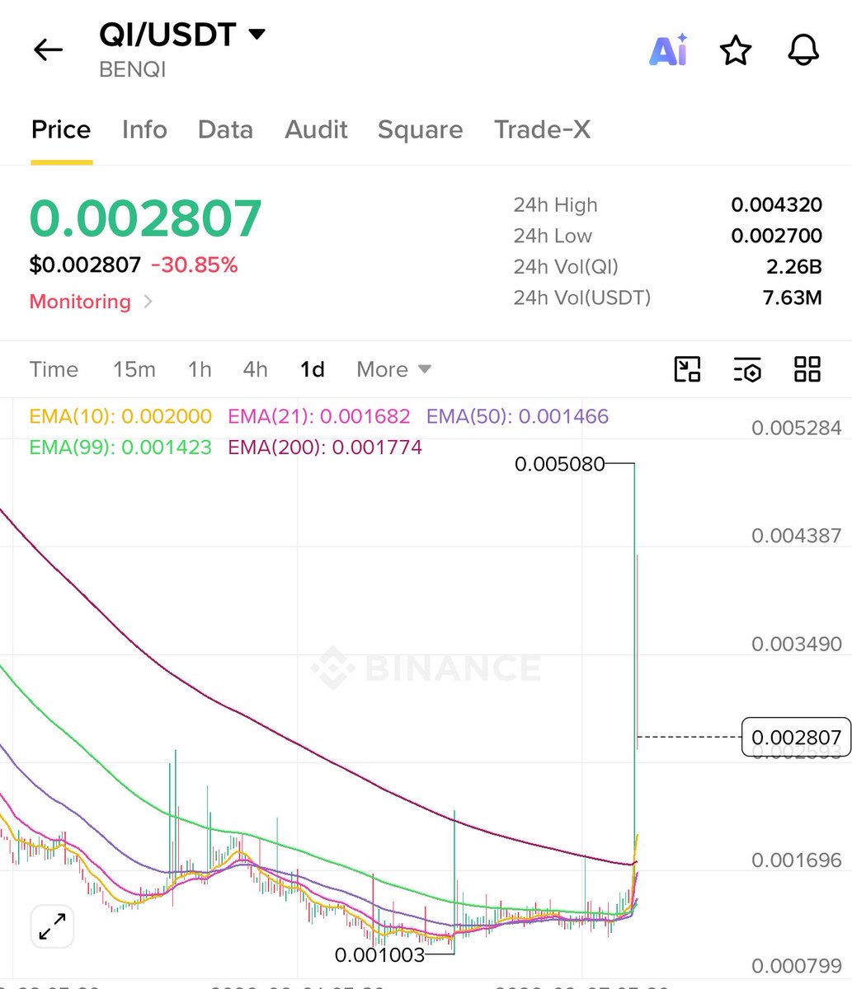Tap the 24h Low value 0.002700

pos(776,236)
